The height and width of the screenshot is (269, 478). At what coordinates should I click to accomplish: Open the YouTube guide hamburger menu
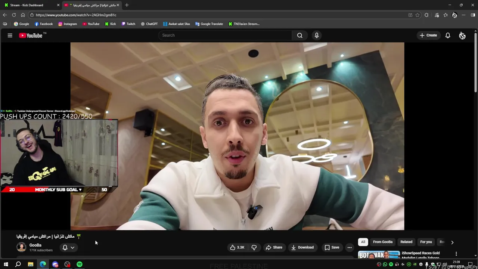(x=10, y=35)
